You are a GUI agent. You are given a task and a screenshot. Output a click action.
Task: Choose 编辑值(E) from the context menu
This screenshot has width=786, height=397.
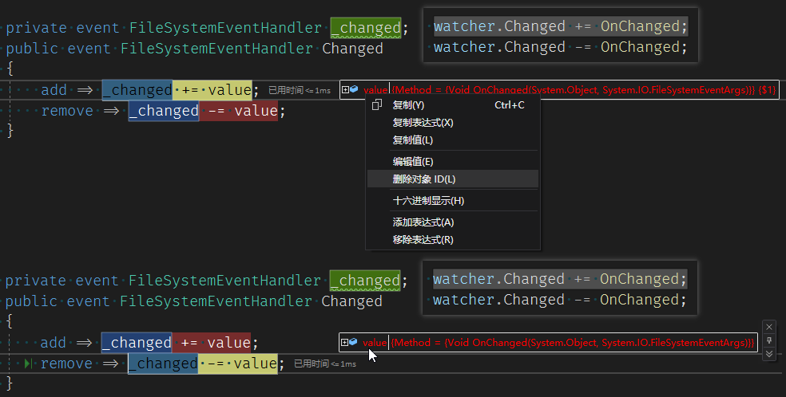(x=412, y=162)
